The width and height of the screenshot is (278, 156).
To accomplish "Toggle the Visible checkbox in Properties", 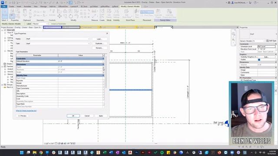I will pos(259,60).
